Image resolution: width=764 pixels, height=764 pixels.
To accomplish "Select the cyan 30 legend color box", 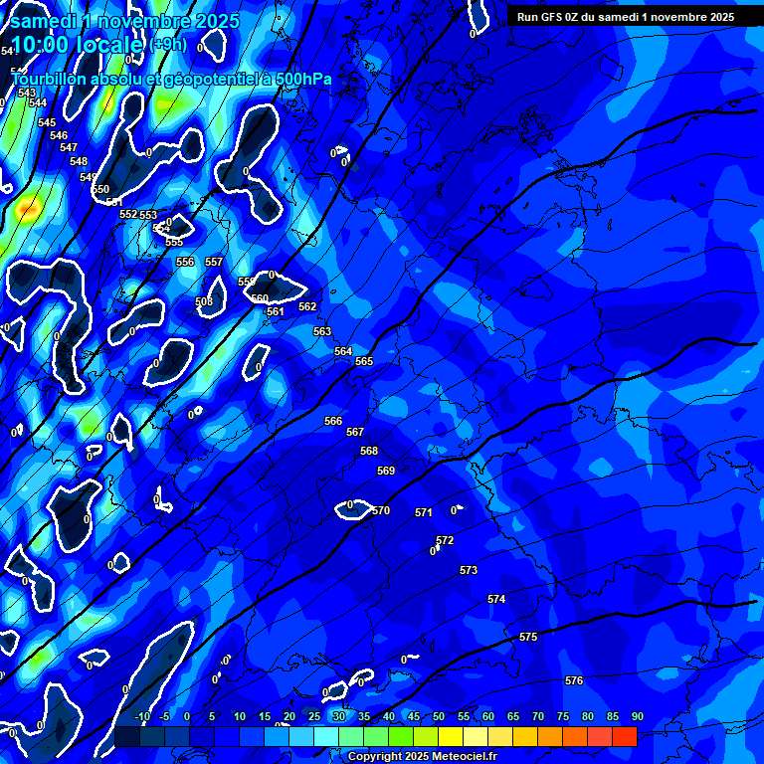I will tap(326, 737).
